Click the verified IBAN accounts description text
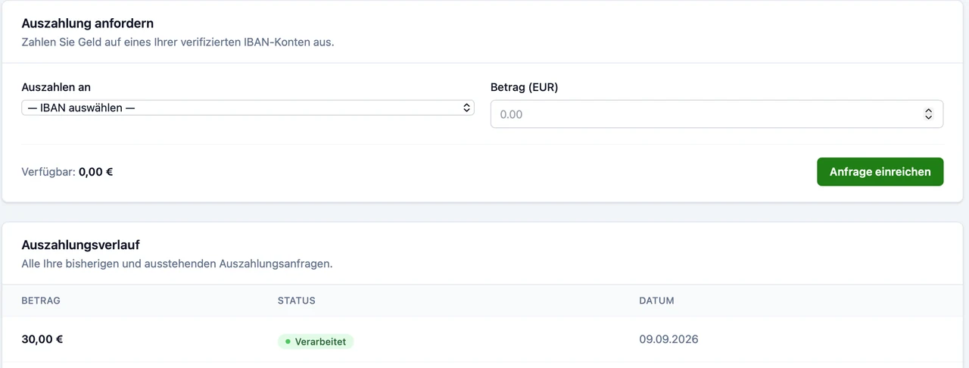 click(x=178, y=42)
